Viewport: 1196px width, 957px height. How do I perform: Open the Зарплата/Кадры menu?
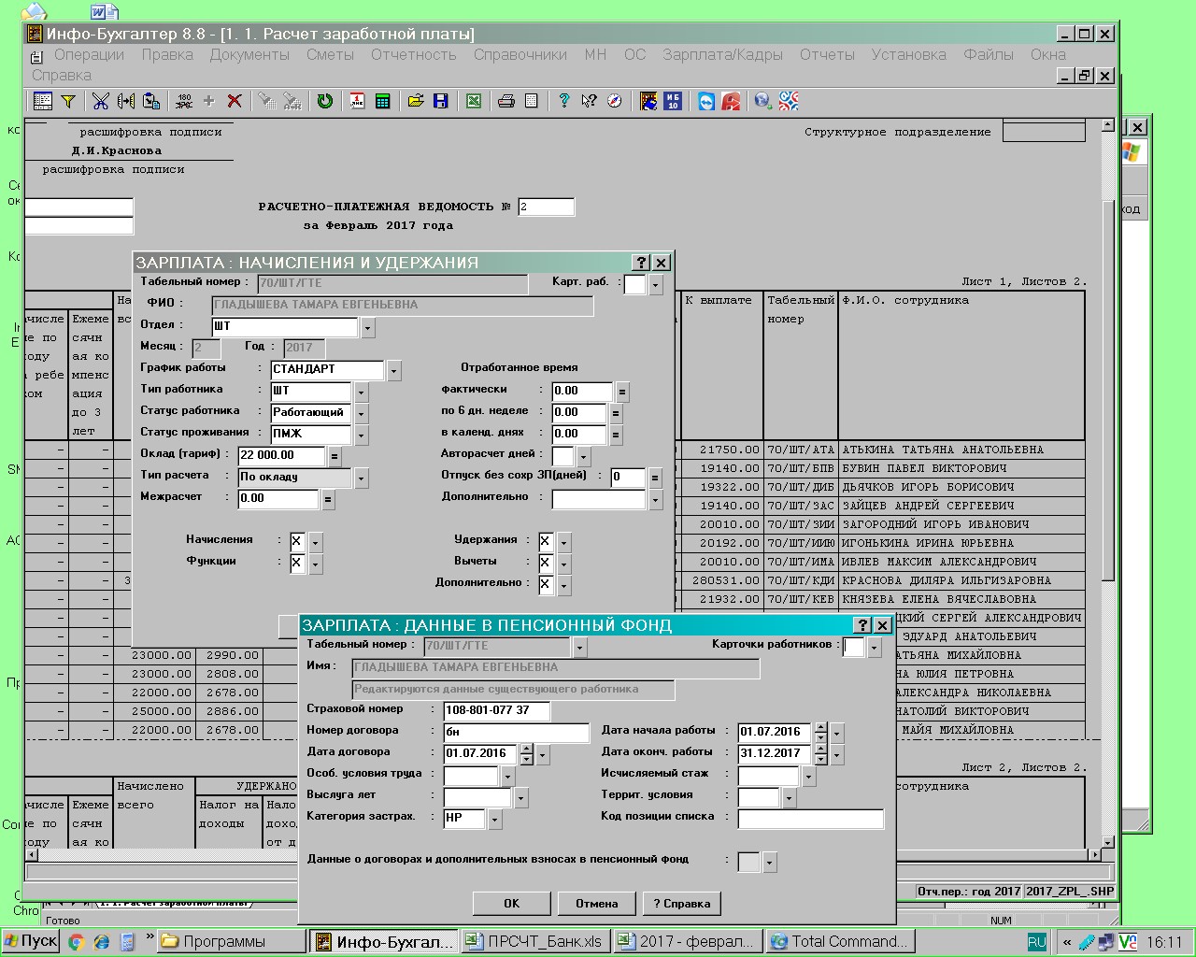tap(722, 54)
